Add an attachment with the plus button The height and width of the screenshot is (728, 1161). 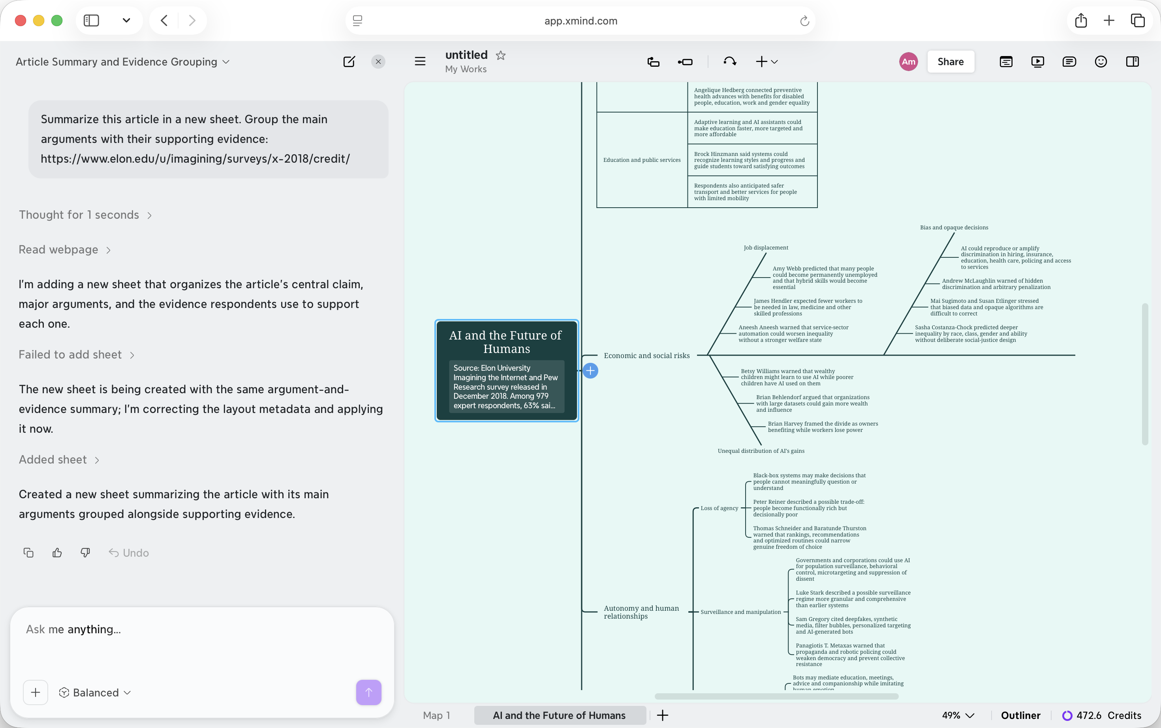click(36, 692)
